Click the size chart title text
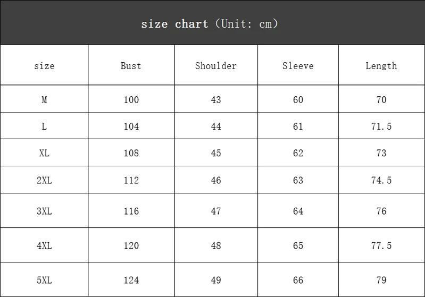Viewport: 425px width, 297px height. (210, 24)
